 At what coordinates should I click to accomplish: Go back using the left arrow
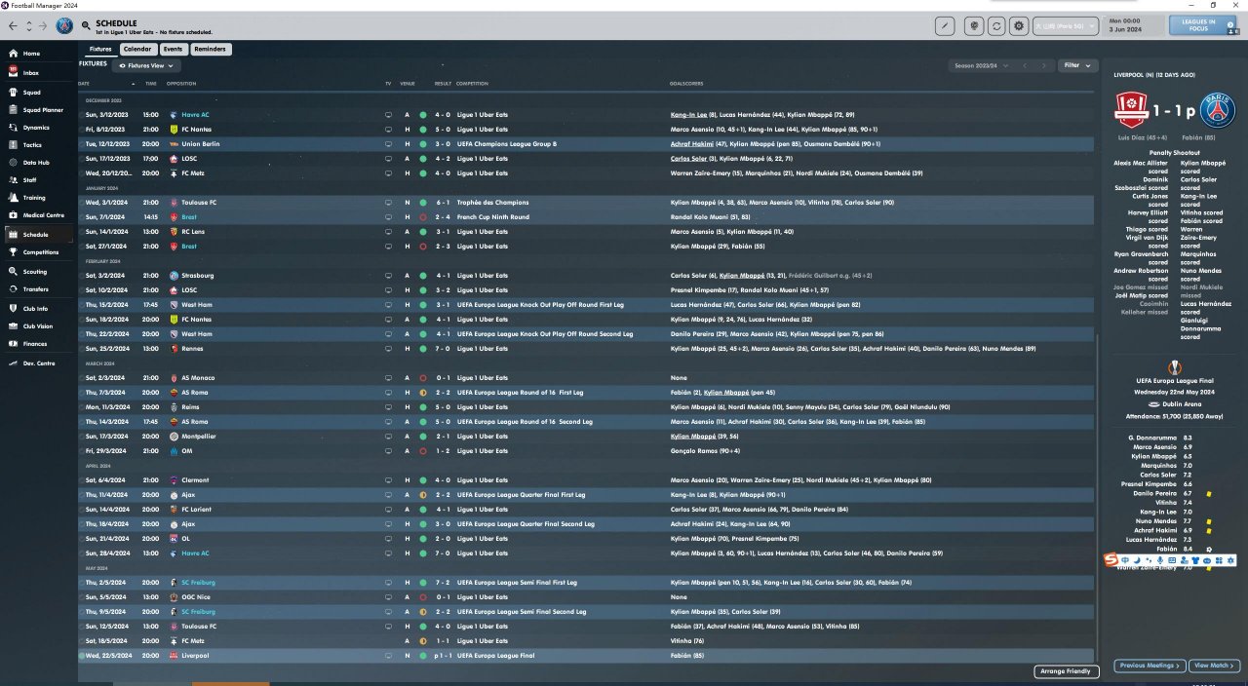point(14,25)
